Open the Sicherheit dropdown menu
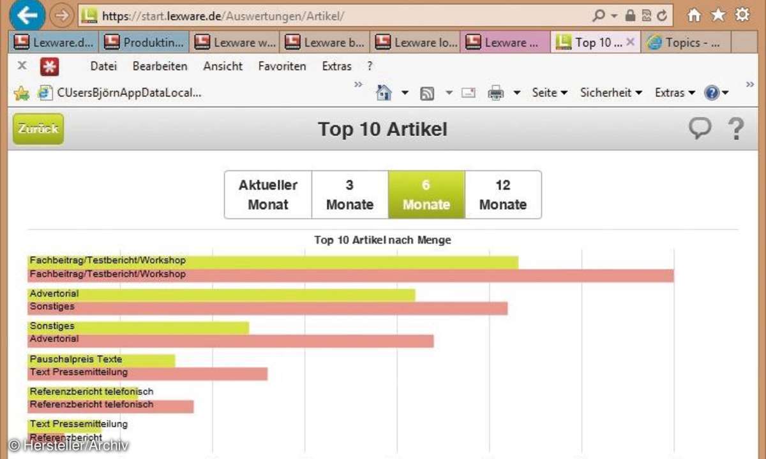 pyautogui.click(x=611, y=92)
